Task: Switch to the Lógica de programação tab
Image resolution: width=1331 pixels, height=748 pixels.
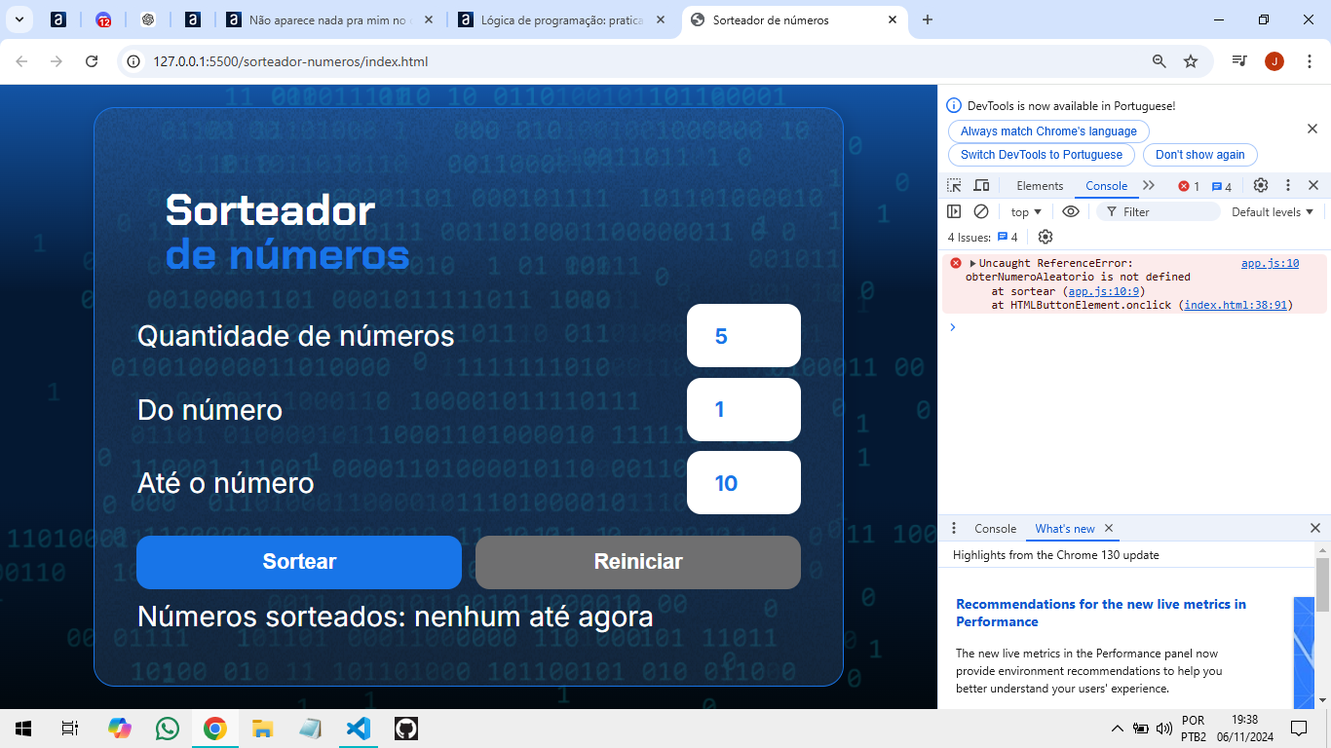Action: [562, 19]
